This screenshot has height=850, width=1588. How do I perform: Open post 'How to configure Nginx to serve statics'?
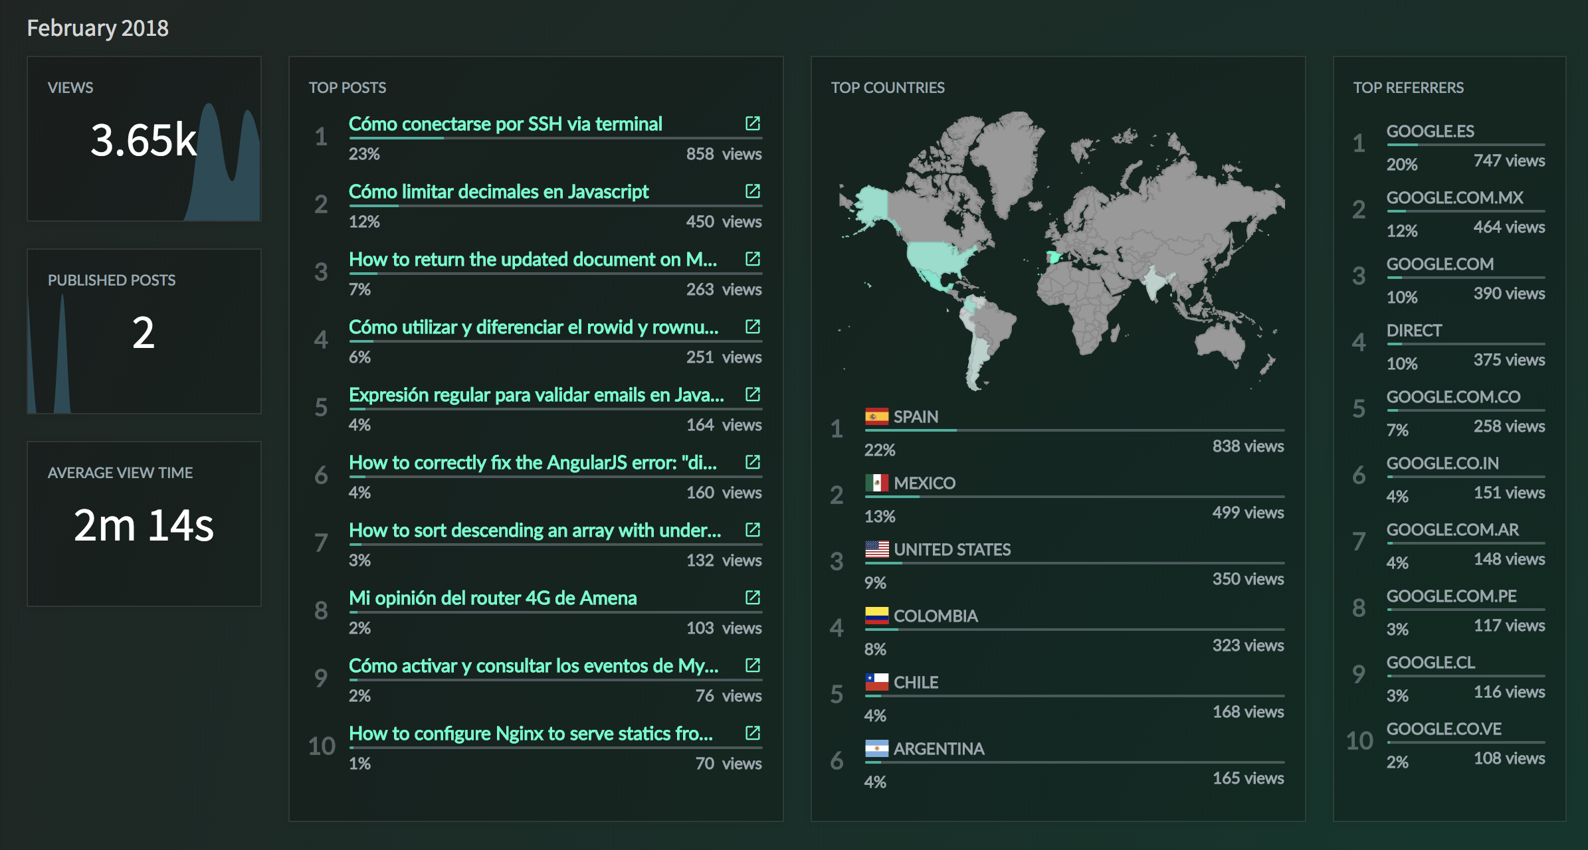tap(531, 734)
